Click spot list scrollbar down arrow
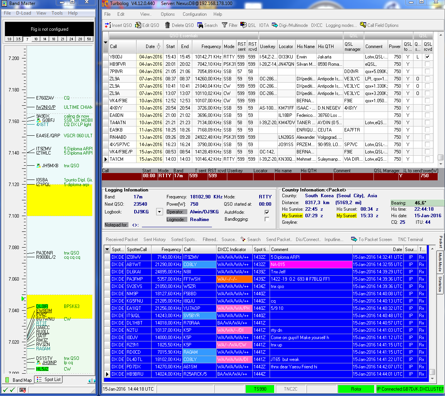This screenshot has width=445, height=396. [x=432, y=378]
